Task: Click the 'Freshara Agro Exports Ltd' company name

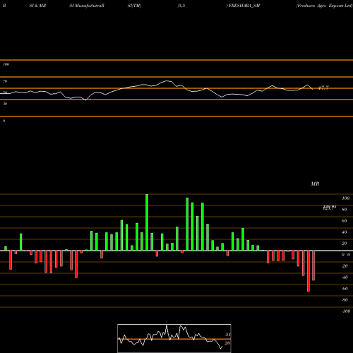Action: [324, 6]
